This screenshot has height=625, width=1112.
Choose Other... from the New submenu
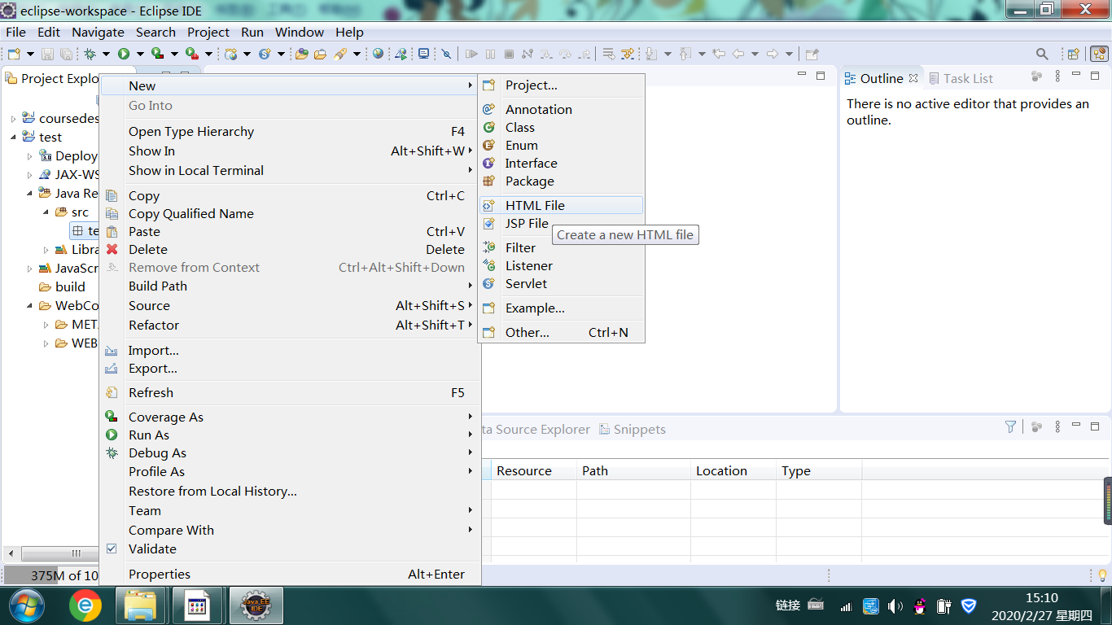pos(527,332)
